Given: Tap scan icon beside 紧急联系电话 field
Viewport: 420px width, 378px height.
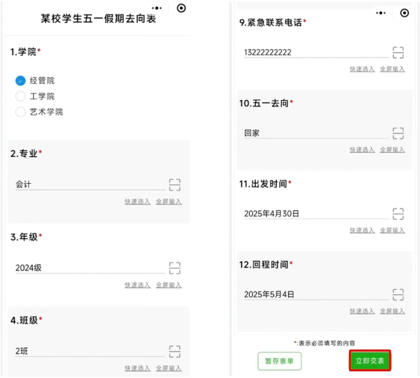Looking at the screenshot, I should click(x=398, y=53).
